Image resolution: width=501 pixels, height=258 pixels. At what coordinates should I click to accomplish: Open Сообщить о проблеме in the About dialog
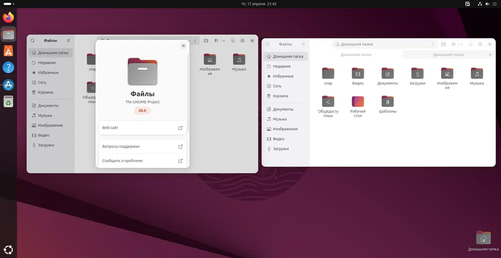[x=142, y=160]
